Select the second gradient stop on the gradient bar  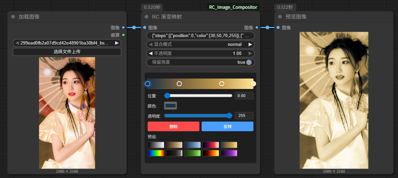tap(179, 84)
